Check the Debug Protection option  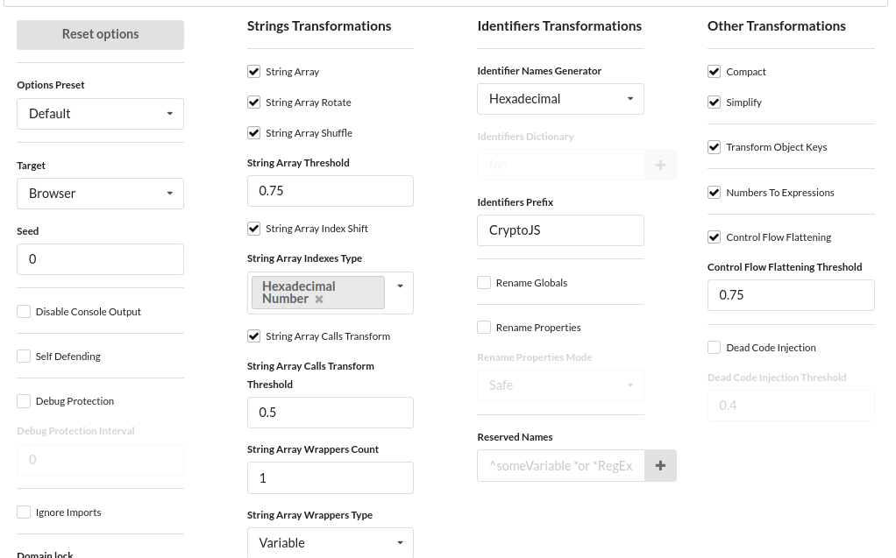pos(24,401)
